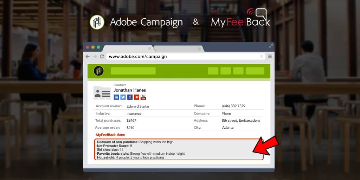Switch to the second browser tab
The image size is (360, 180).
click(x=178, y=49)
